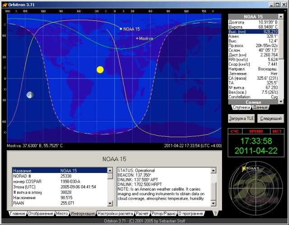The width and height of the screenshot is (289, 225).
Task: Click the polar radar sky view
Action: click(256, 188)
